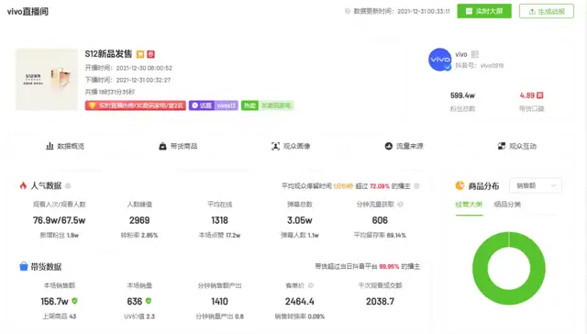Click the flame icon of 人气数据

23,185
